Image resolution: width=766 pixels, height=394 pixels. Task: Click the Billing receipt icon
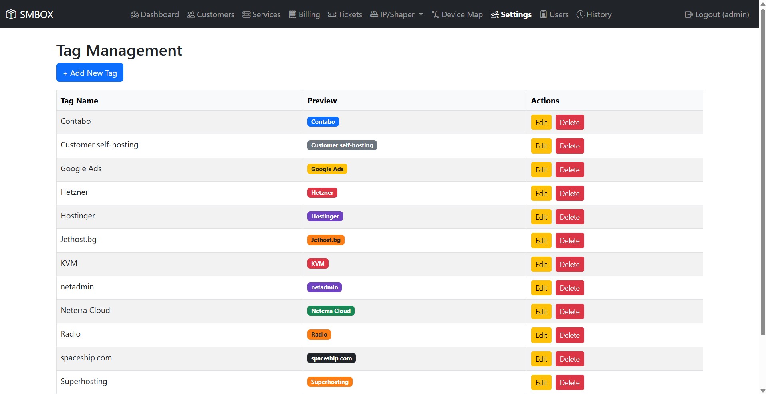(x=293, y=14)
